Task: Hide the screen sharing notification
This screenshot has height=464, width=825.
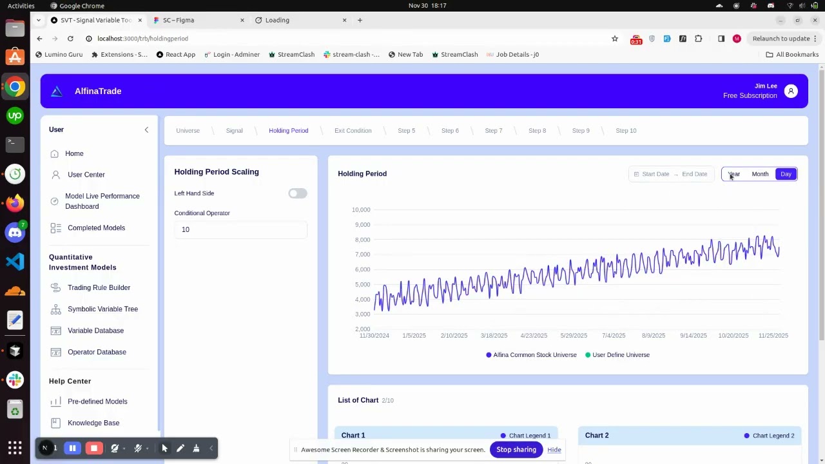Action: click(554, 450)
